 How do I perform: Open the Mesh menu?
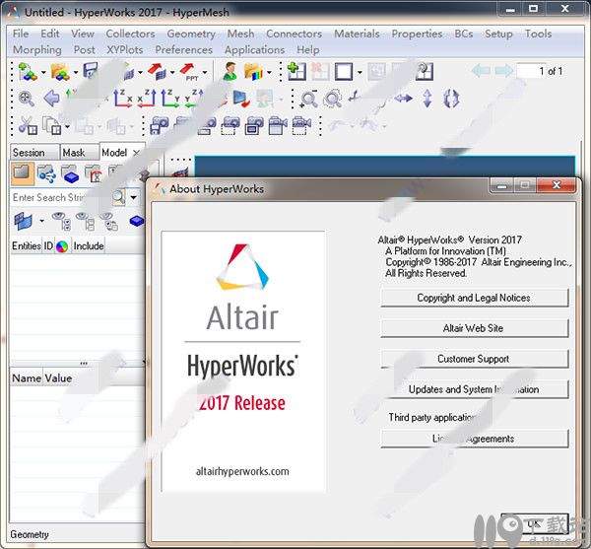240,34
